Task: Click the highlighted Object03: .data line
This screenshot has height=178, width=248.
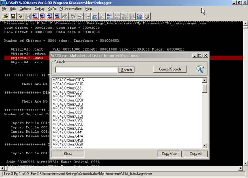Action: 27,58
